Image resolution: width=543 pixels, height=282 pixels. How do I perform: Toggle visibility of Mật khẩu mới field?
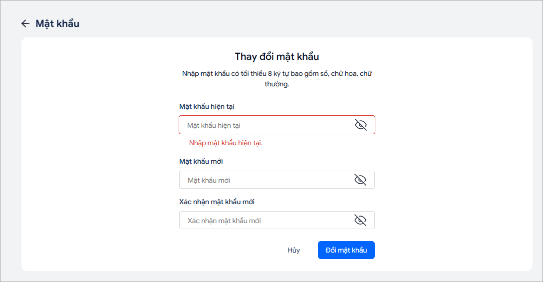pyautogui.click(x=360, y=180)
